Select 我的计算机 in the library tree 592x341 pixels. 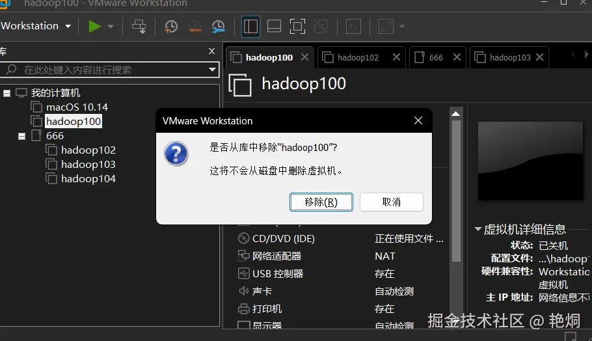point(55,93)
